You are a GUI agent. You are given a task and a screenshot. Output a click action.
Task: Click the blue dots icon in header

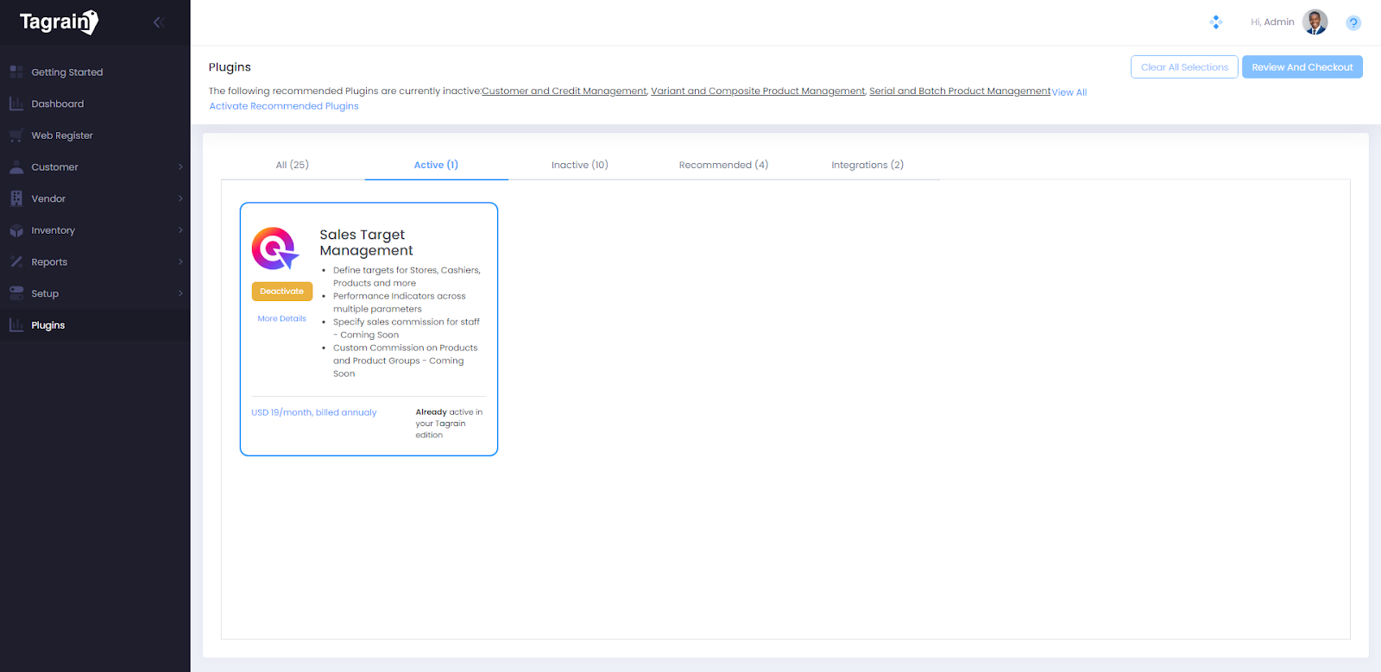click(1216, 22)
